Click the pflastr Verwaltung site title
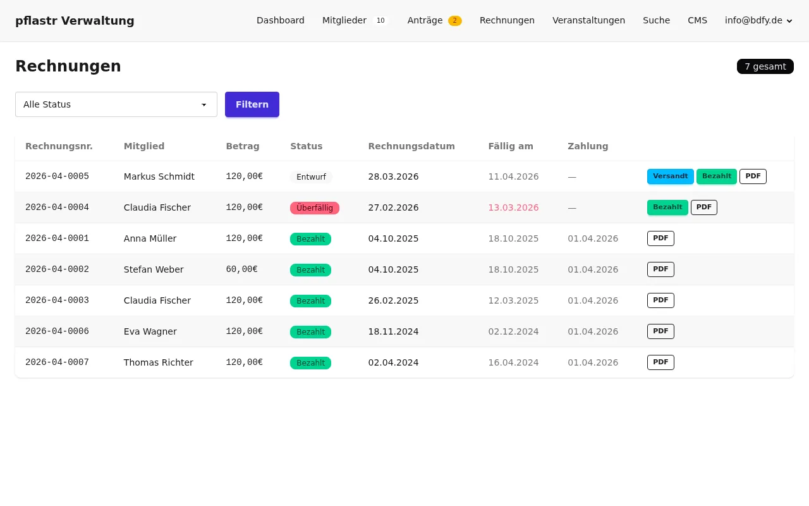Viewport: 809px width, 506px height. [x=75, y=21]
